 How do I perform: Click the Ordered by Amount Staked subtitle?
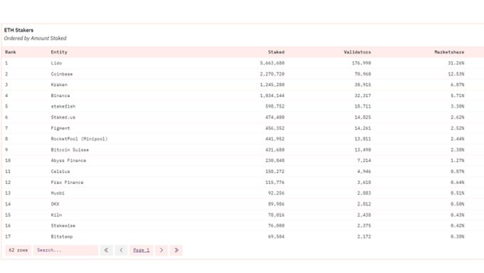(35, 38)
